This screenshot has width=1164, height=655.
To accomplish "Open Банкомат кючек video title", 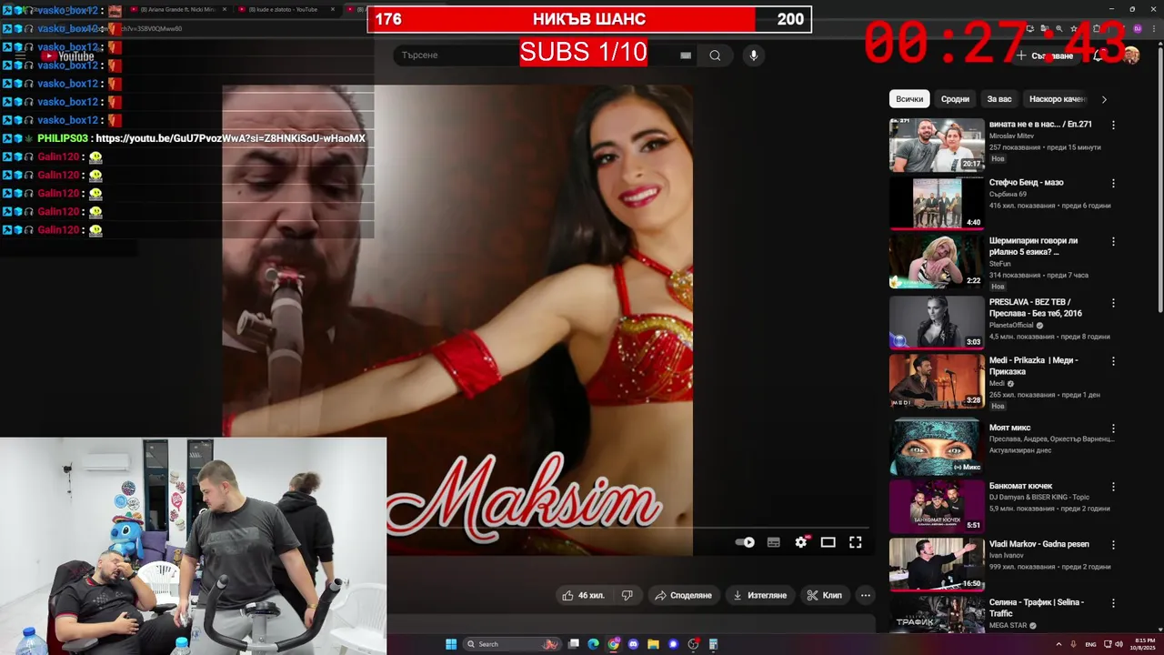I will point(1020,486).
